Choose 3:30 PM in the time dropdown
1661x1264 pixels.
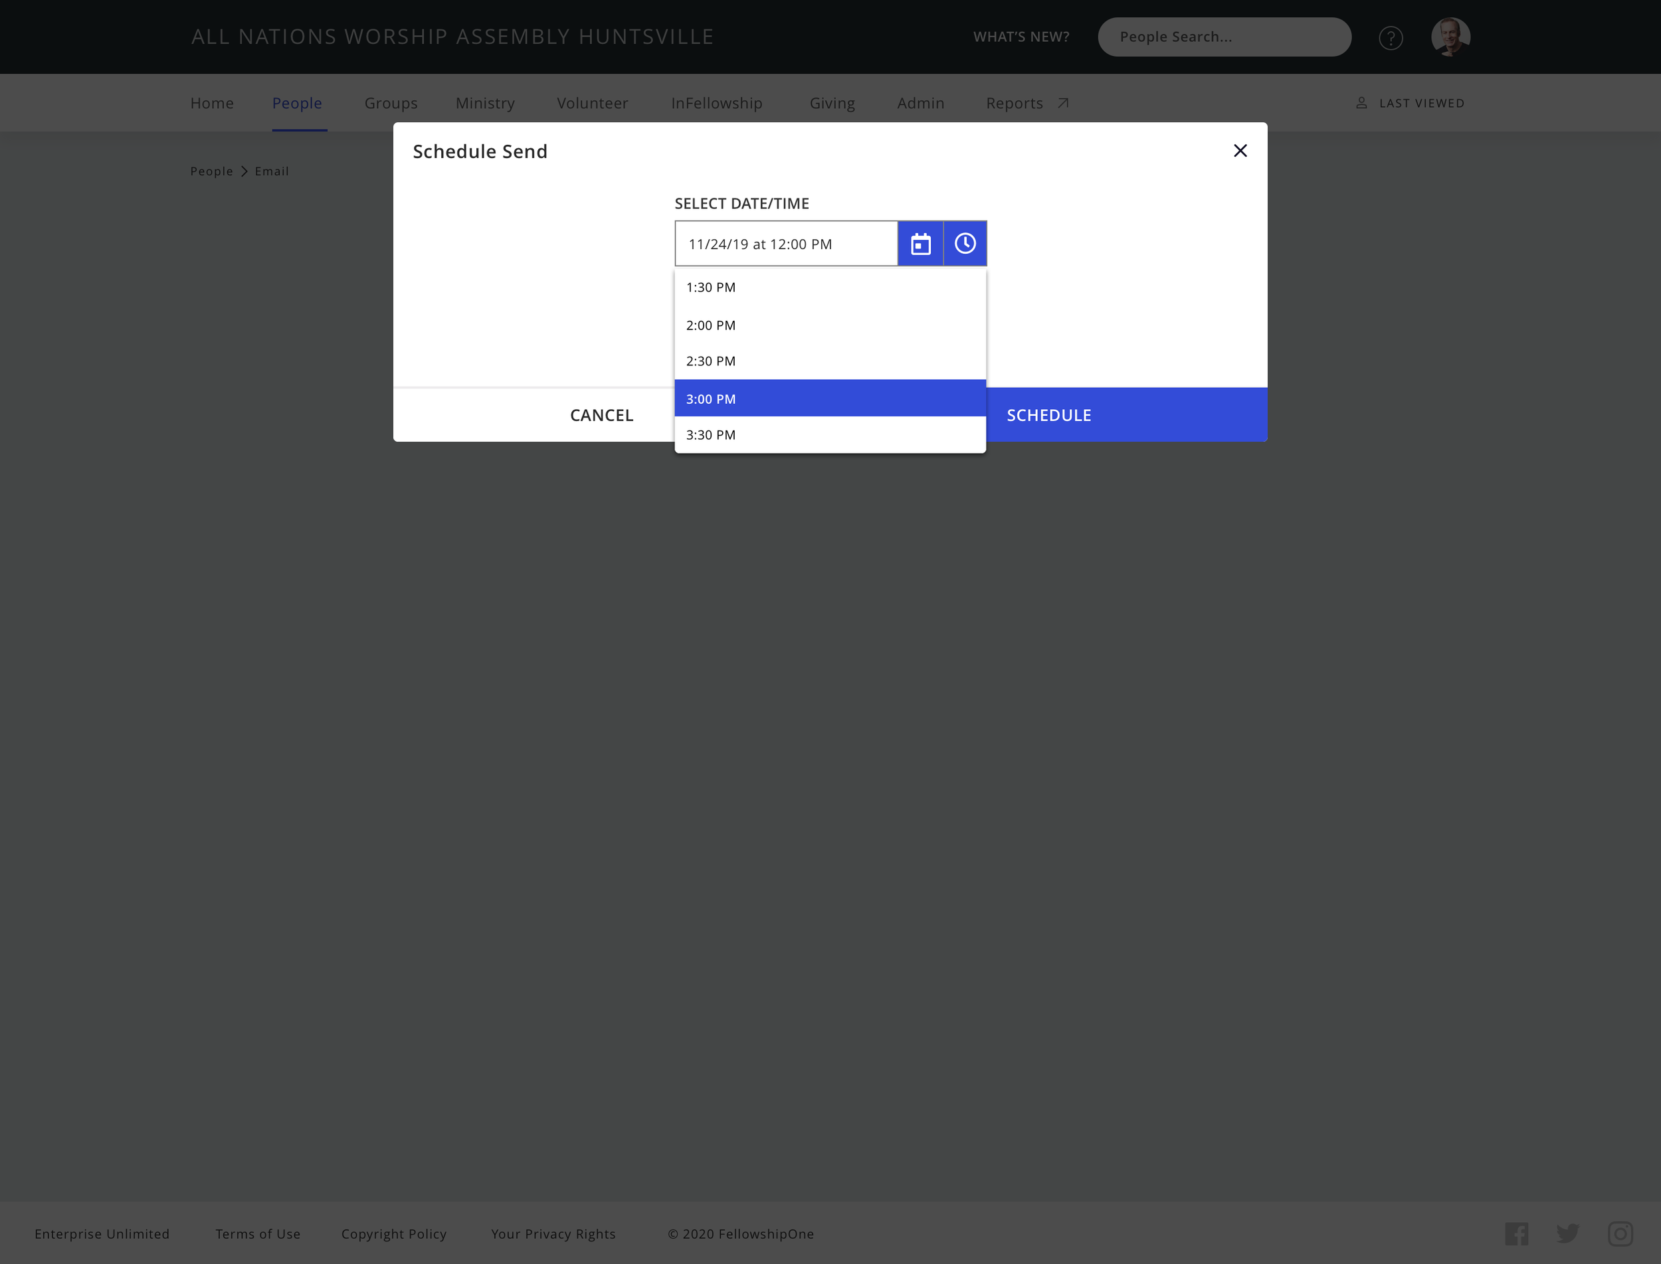710,434
